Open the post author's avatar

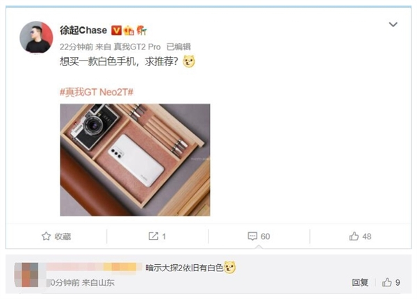click(x=36, y=38)
